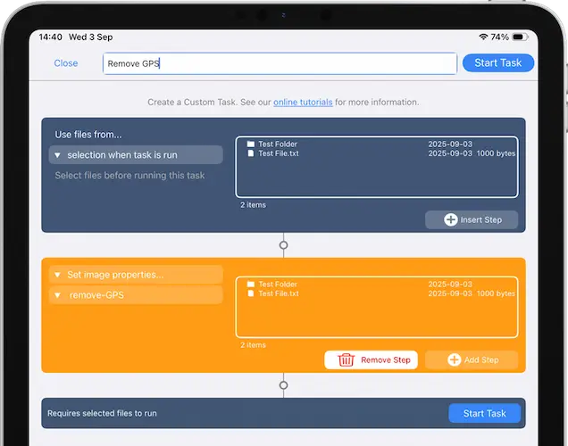Click connector node below the blue panel
Screen dimensions: 568x446
pyautogui.click(x=284, y=244)
